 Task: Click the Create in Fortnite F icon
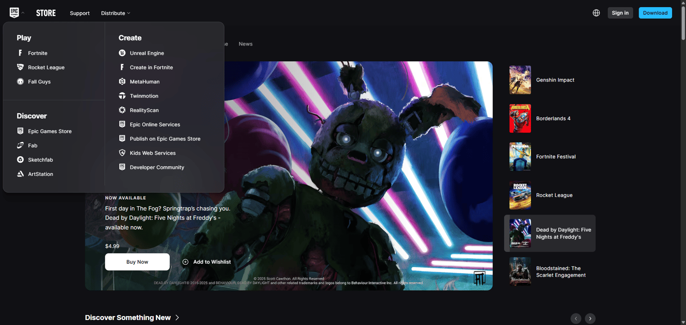tap(122, 67)
